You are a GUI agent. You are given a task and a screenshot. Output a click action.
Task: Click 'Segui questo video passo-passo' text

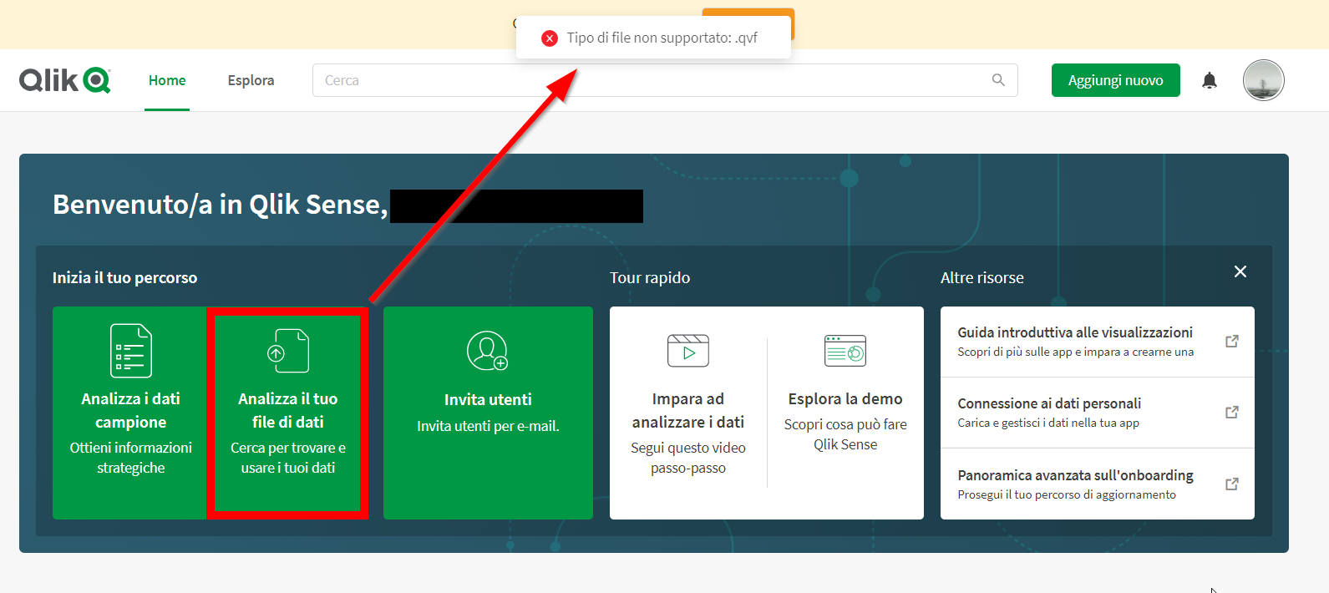pyautogui.click(x=688, y=458)
